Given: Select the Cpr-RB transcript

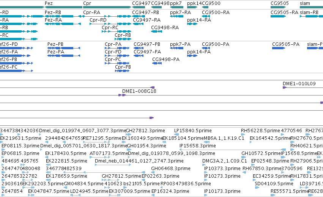Looking at the screenshot, I should tap(123, 39).
